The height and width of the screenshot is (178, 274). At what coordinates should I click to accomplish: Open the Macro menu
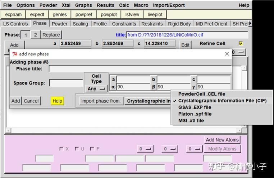pyautogui.click(x=141, y=5)
